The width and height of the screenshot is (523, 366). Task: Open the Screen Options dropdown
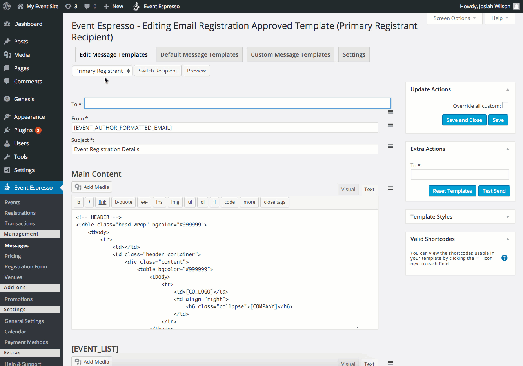pos(454,18)
